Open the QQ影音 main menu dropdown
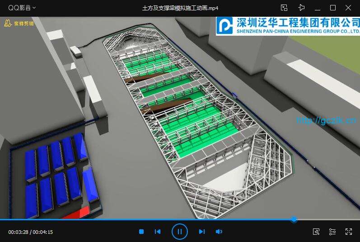Viewport: 360px width, 242px height. click(22, 8)
